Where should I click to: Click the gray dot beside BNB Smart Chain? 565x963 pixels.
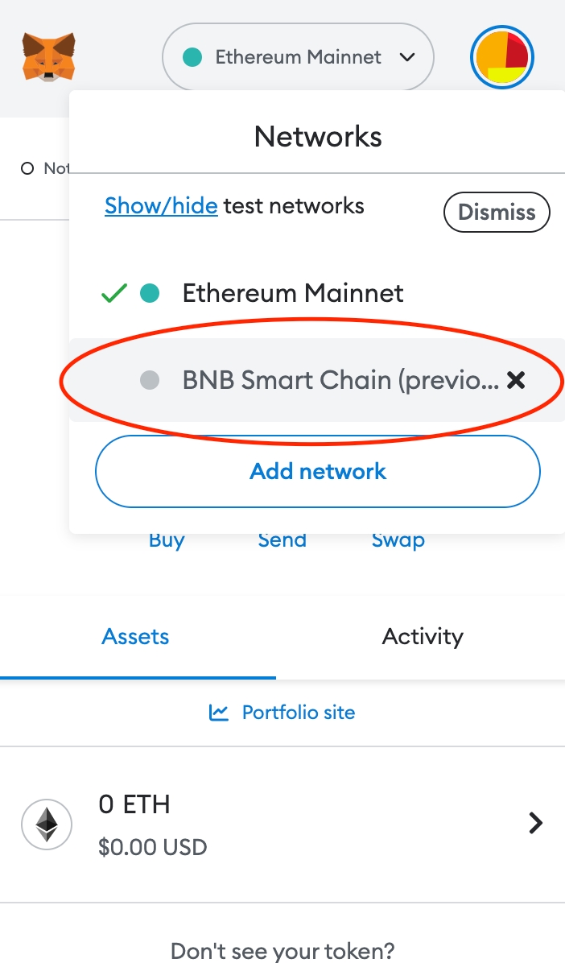tap(149, 381)
